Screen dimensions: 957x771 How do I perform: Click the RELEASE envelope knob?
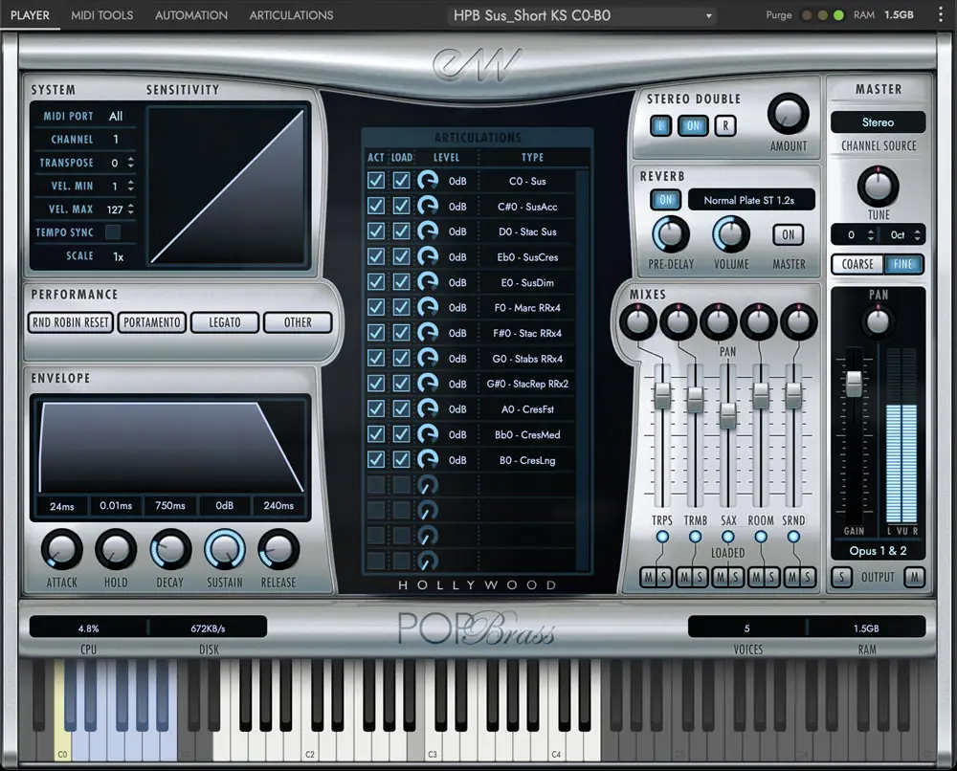pyautogui.click(x=278, y=550)
